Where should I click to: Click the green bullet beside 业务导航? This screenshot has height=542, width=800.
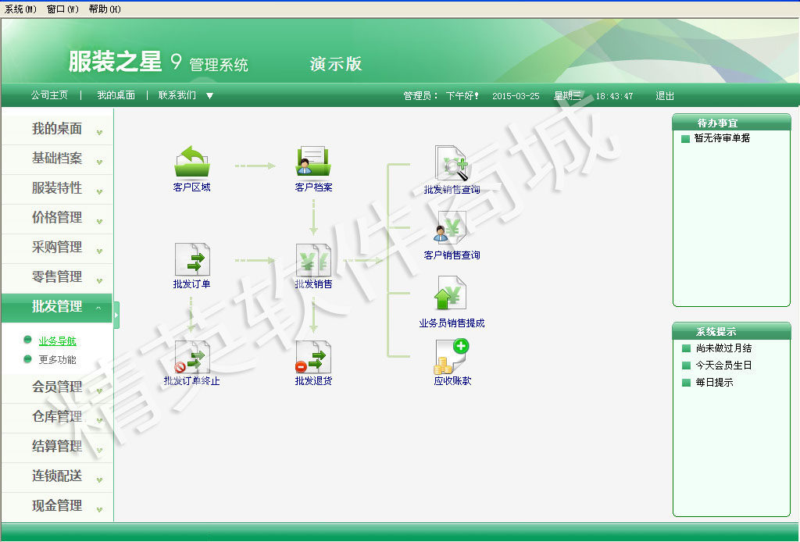click(x=27, y=340)
